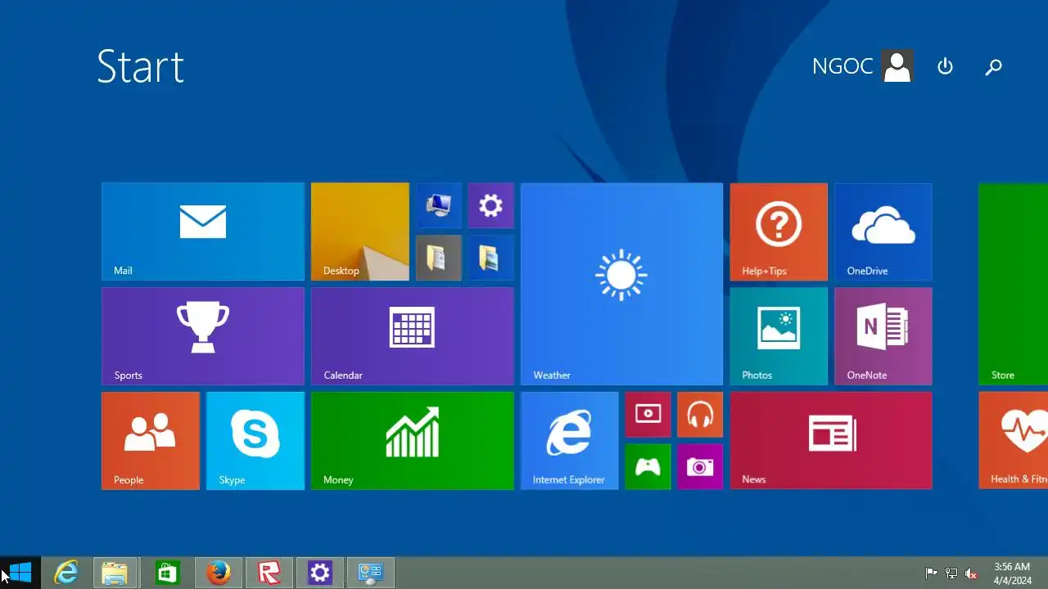Image resolution: width=1048 pixels, height=589 pixels.
Task: Open the Camera small tile
Action: tap(700, 467)
